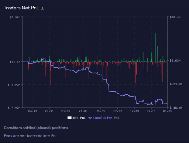
Task: Click the $-48.4M right axis label
Action: click(176, 108)
